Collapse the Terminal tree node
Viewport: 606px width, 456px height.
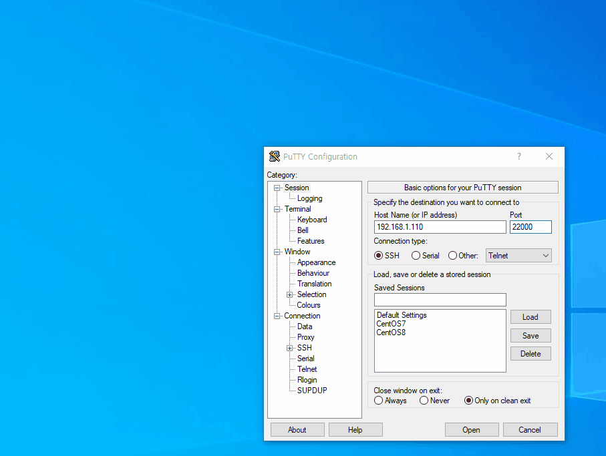click(x=277, y=209)
